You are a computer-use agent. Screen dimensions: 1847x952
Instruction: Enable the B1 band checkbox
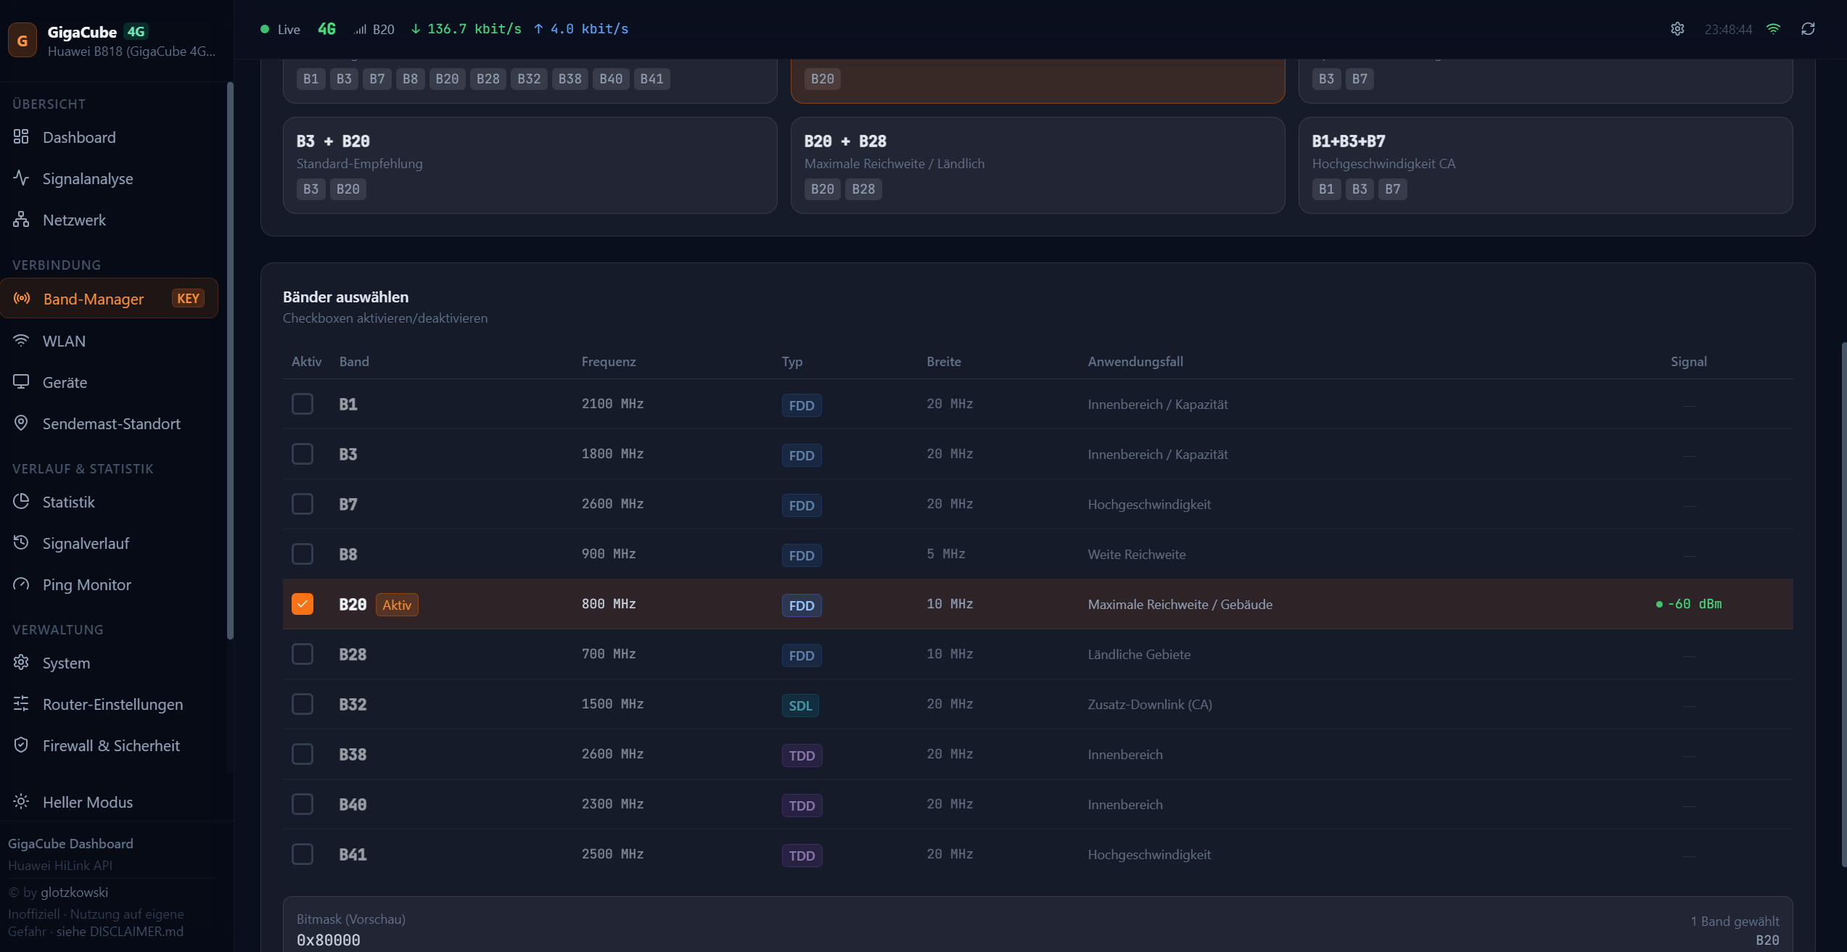click(303, 404)
